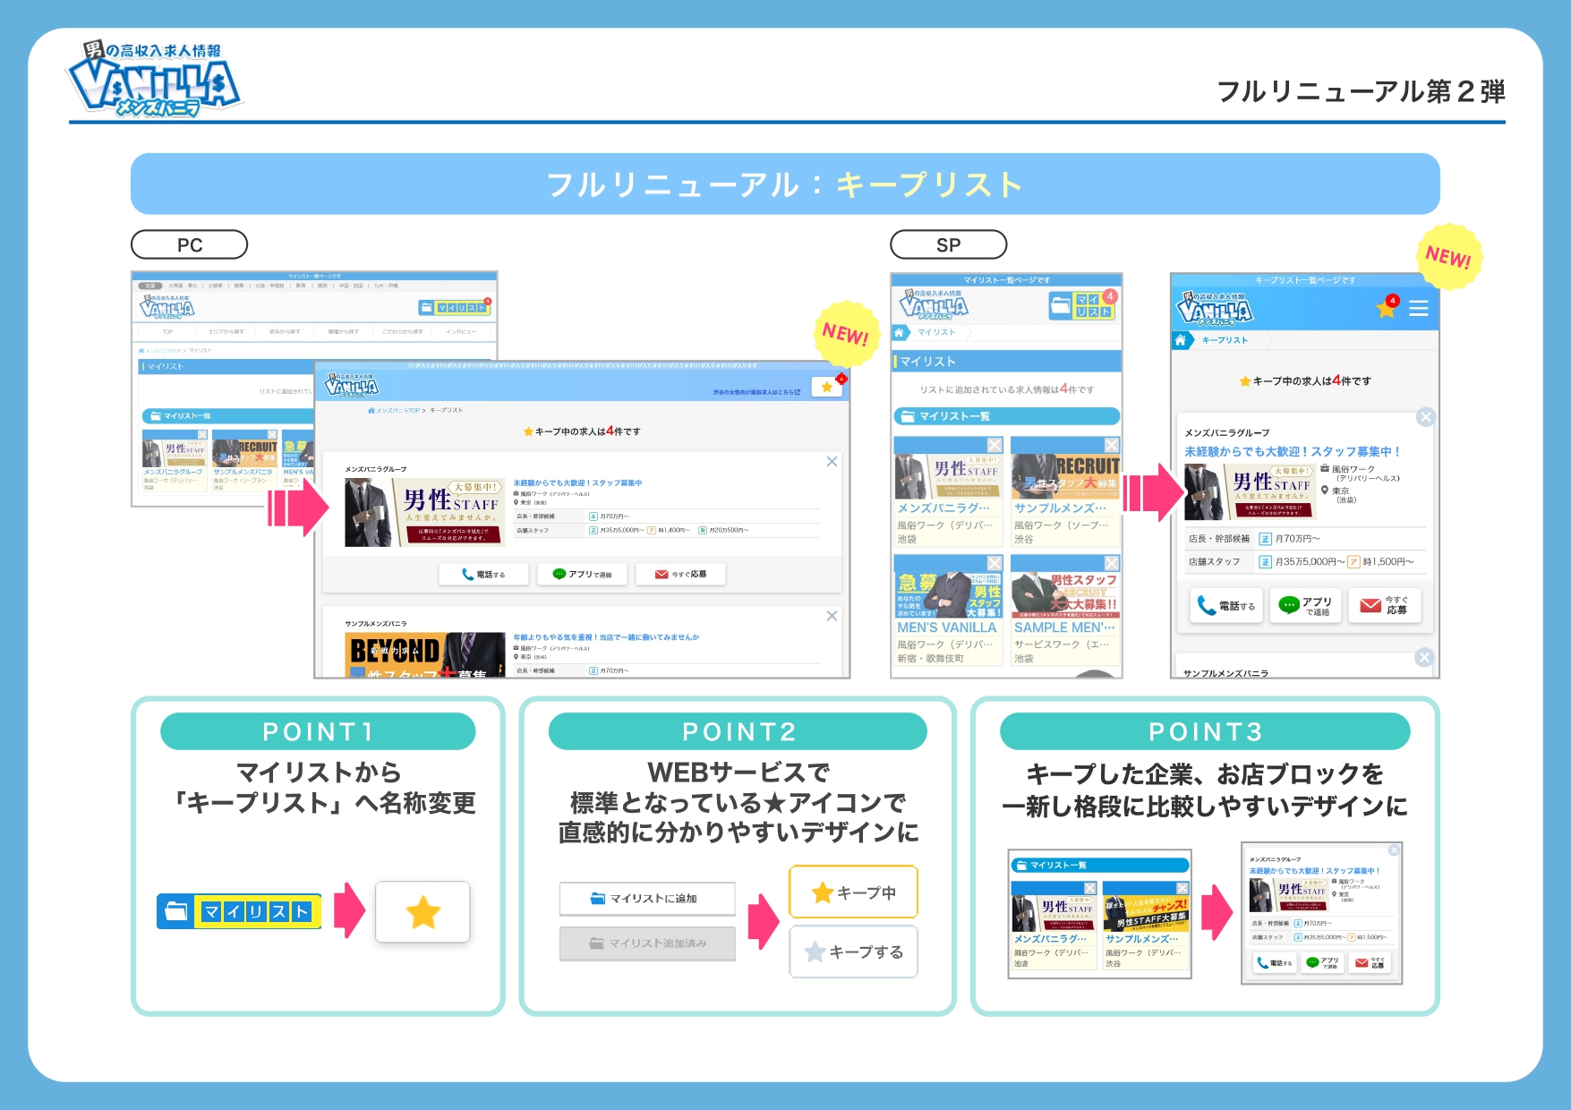Click home icon in new SP キープリスト breadcrumb
This screenshot has height=1110, width=1571.
(1181, 340)
